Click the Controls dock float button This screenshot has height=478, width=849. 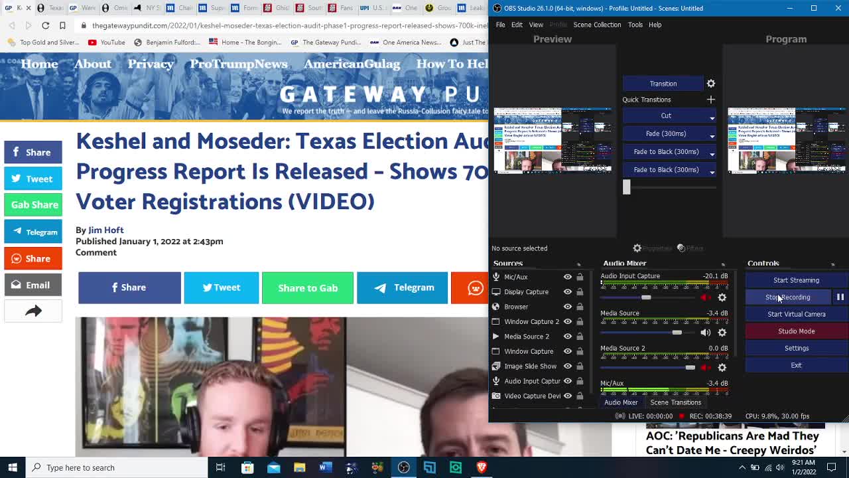click(833, 264)
